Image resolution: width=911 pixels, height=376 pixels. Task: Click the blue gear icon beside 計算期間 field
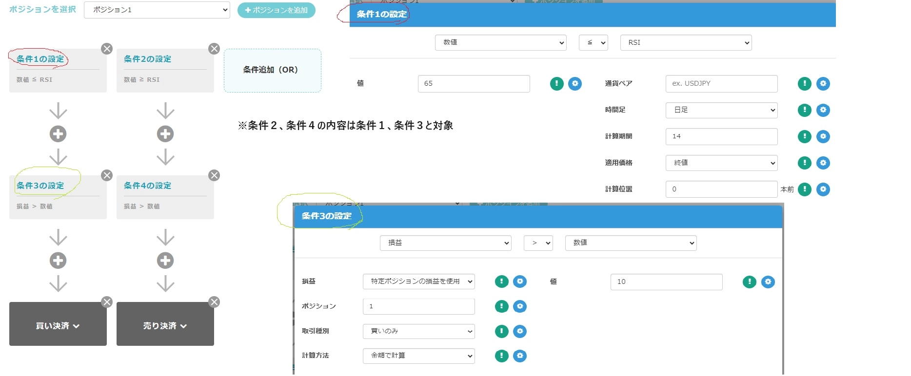tap(823, 136)
